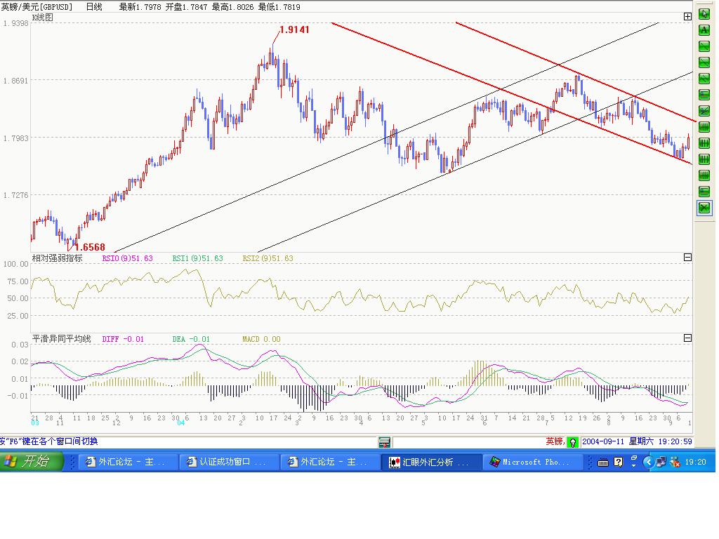Expand the K-line chart pane with plus box
This screenshot has width=719, height=539.
click(687, 17)
